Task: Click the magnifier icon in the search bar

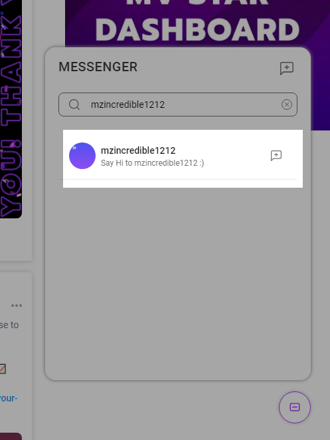Action: (x=74, y=105)
